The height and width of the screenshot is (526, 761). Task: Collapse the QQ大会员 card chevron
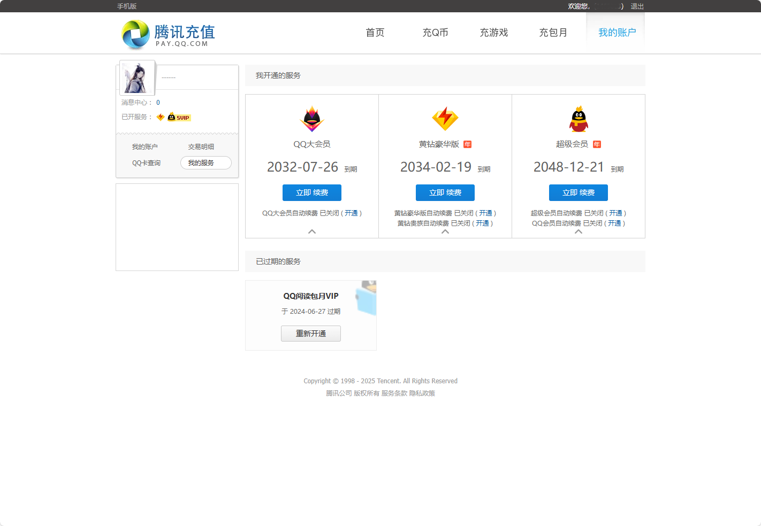[x=312, y=231]
